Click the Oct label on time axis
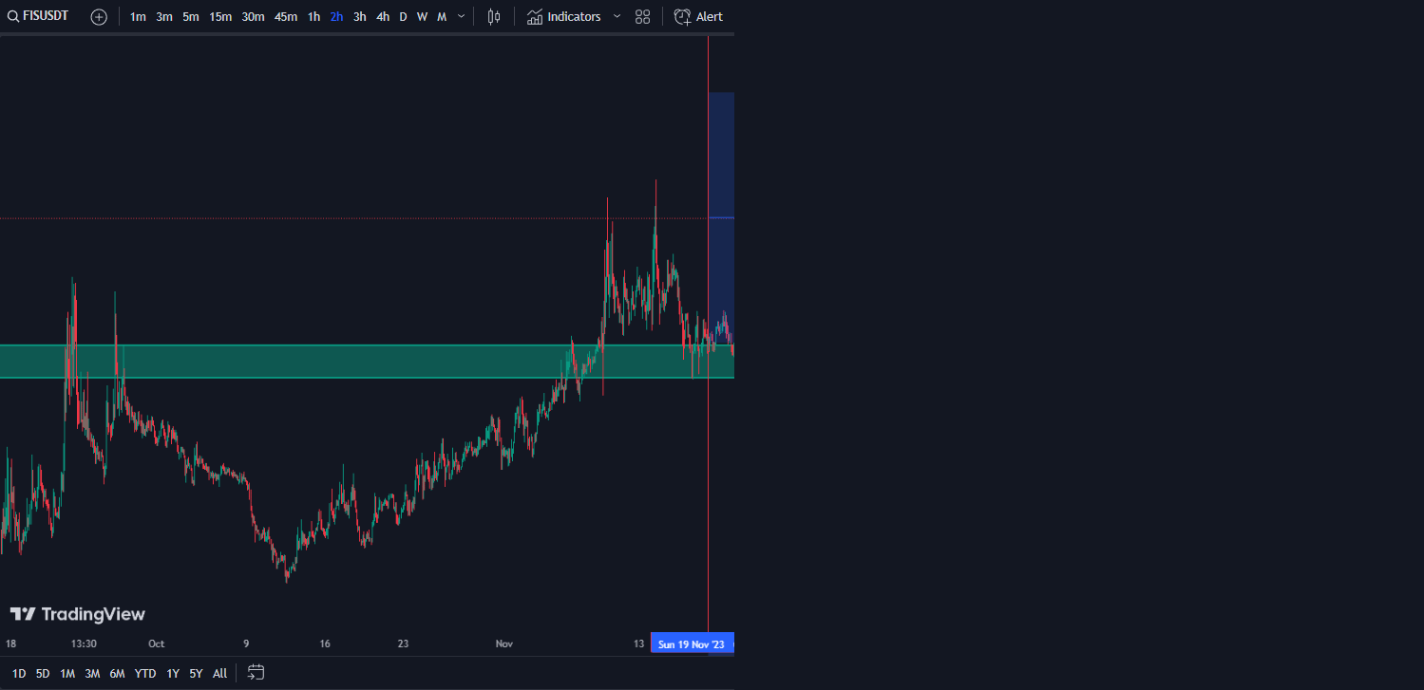 [157, 643]
